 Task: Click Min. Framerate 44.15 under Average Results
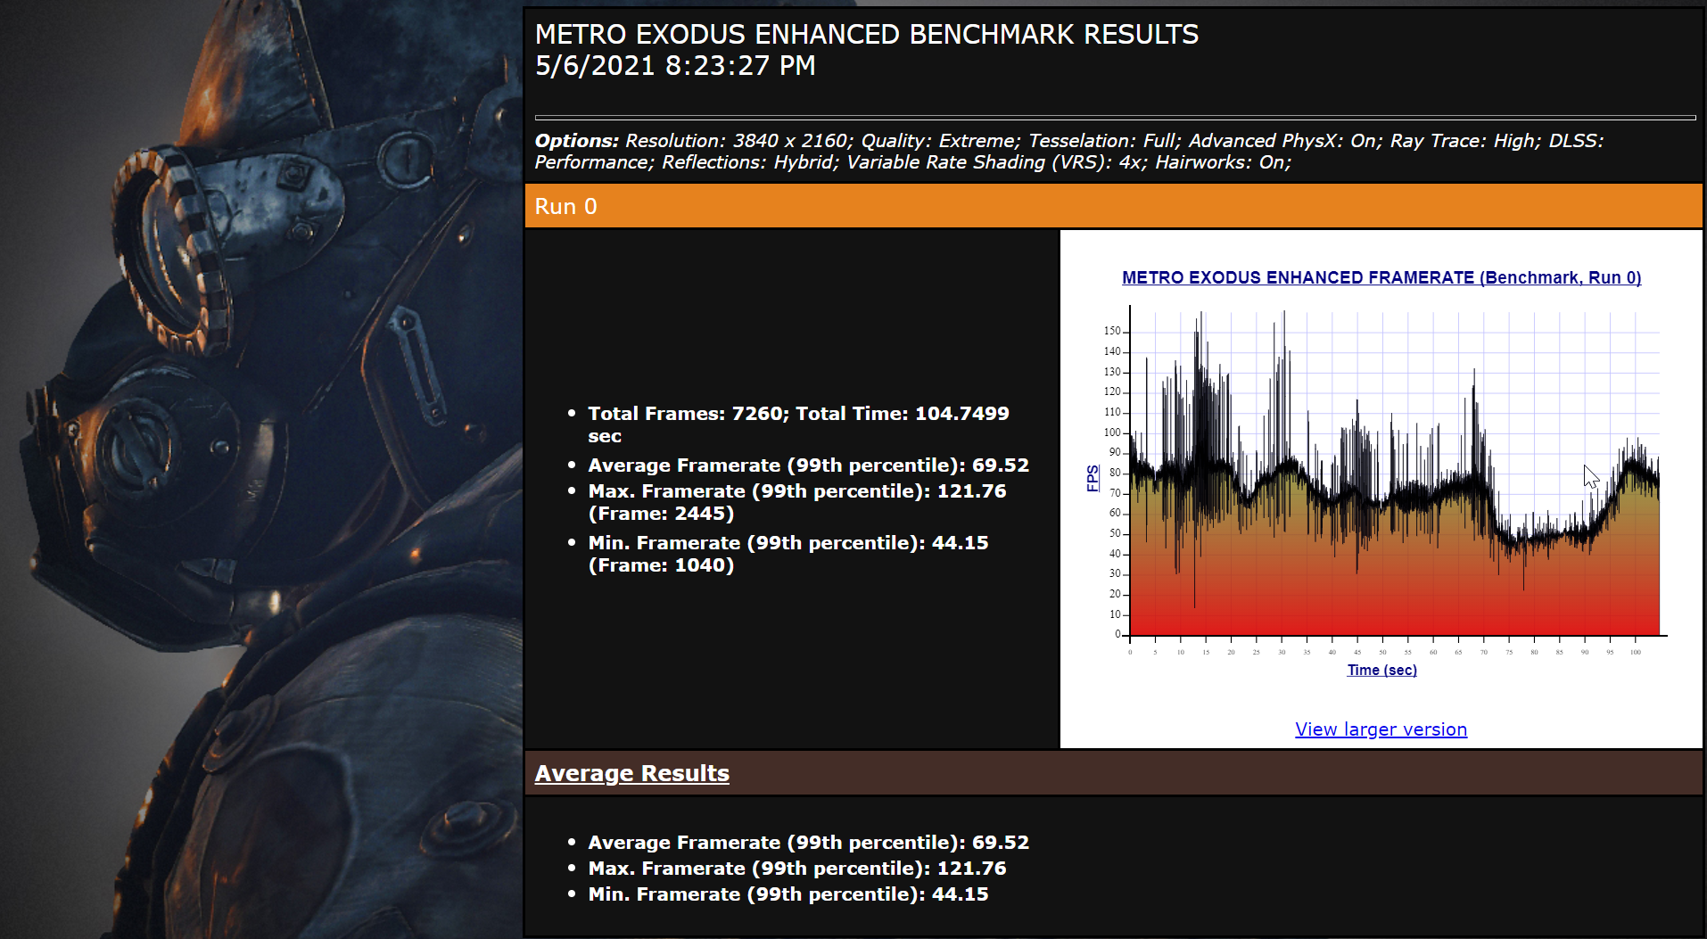788,894
